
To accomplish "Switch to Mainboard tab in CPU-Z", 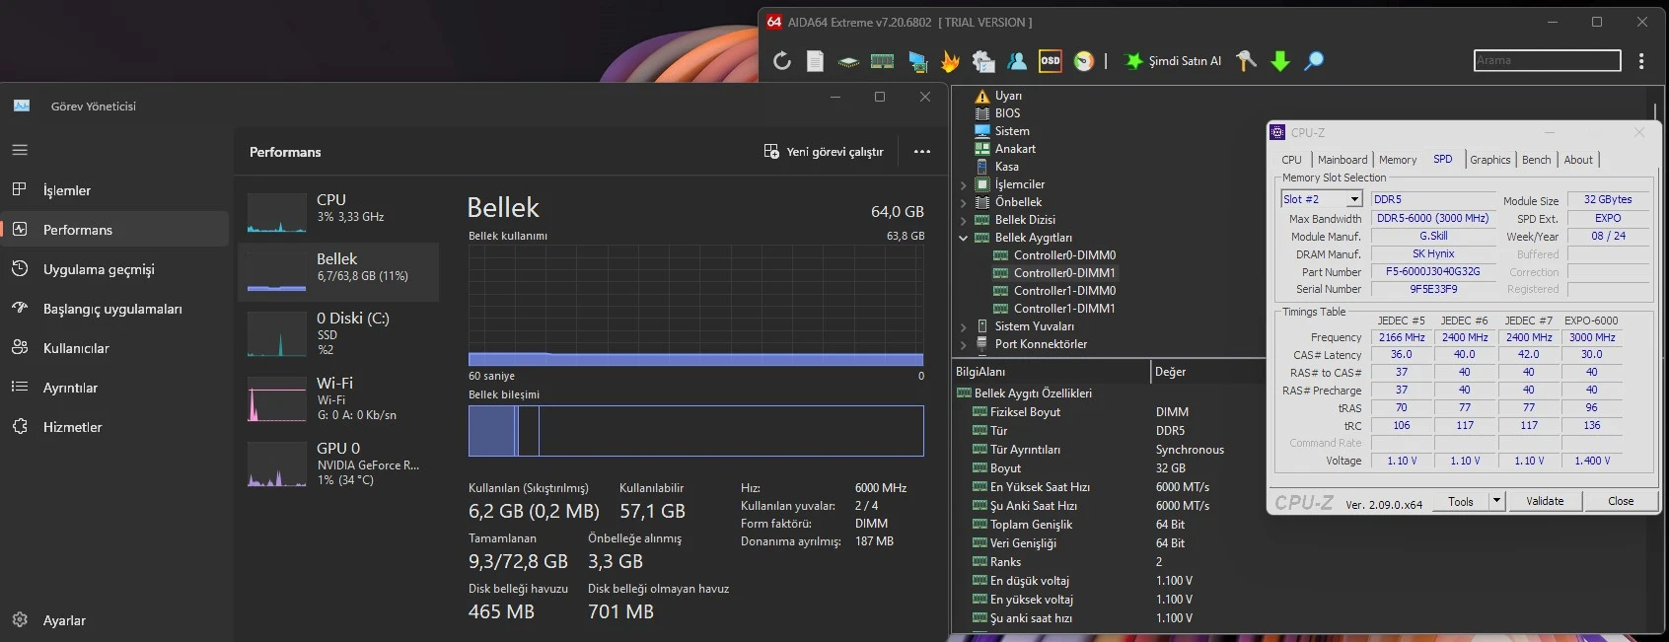I will 1342,160.
